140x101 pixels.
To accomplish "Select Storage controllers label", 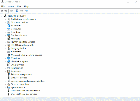I will click(20, 84).
